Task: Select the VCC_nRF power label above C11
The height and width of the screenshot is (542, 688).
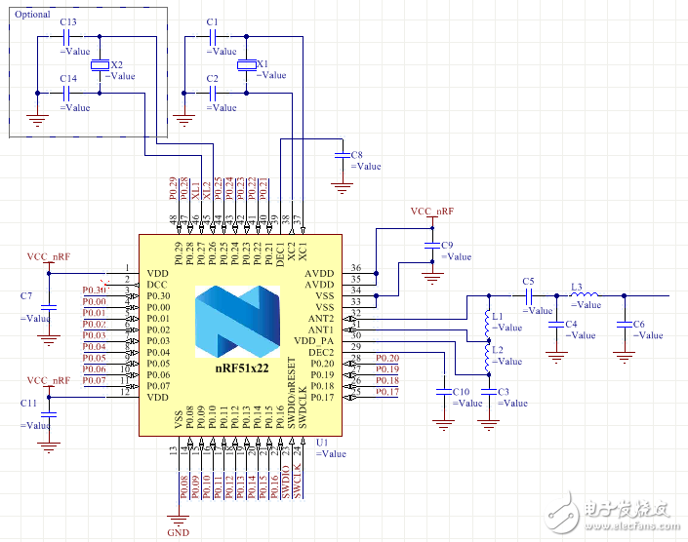Action: coord(49,380)
